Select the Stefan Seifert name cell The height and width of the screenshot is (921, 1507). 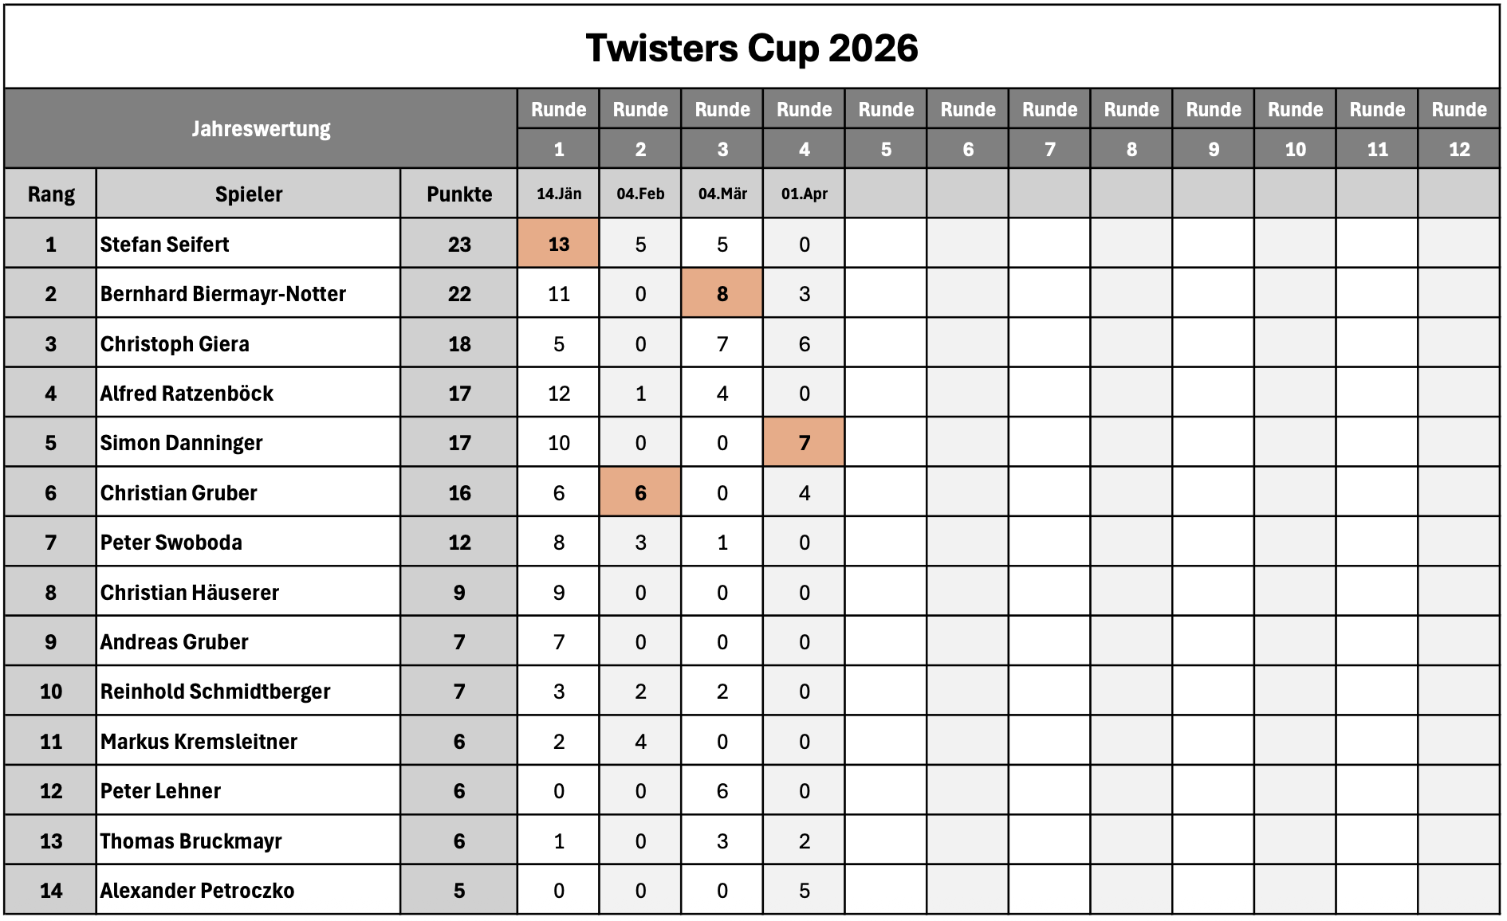coord(248,245)
